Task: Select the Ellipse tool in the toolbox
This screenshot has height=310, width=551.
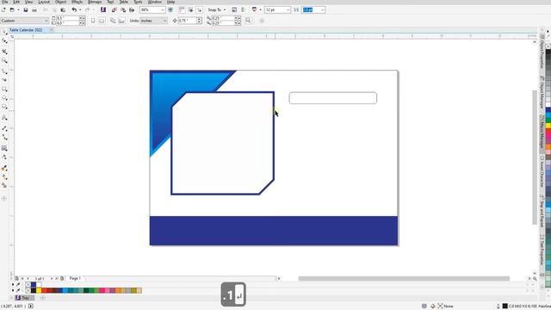Action: (x=4, y=97)
